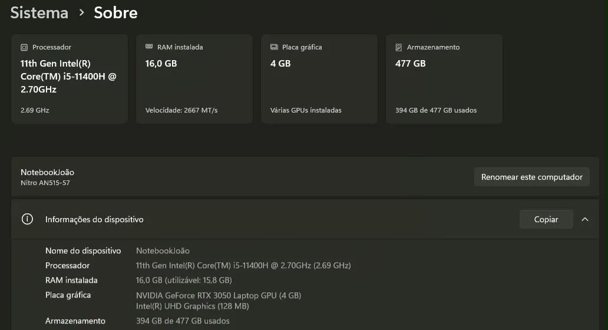608x330 pixels.
Task: Click the Sobre breadcrumb title
Action: pos(115,13)
